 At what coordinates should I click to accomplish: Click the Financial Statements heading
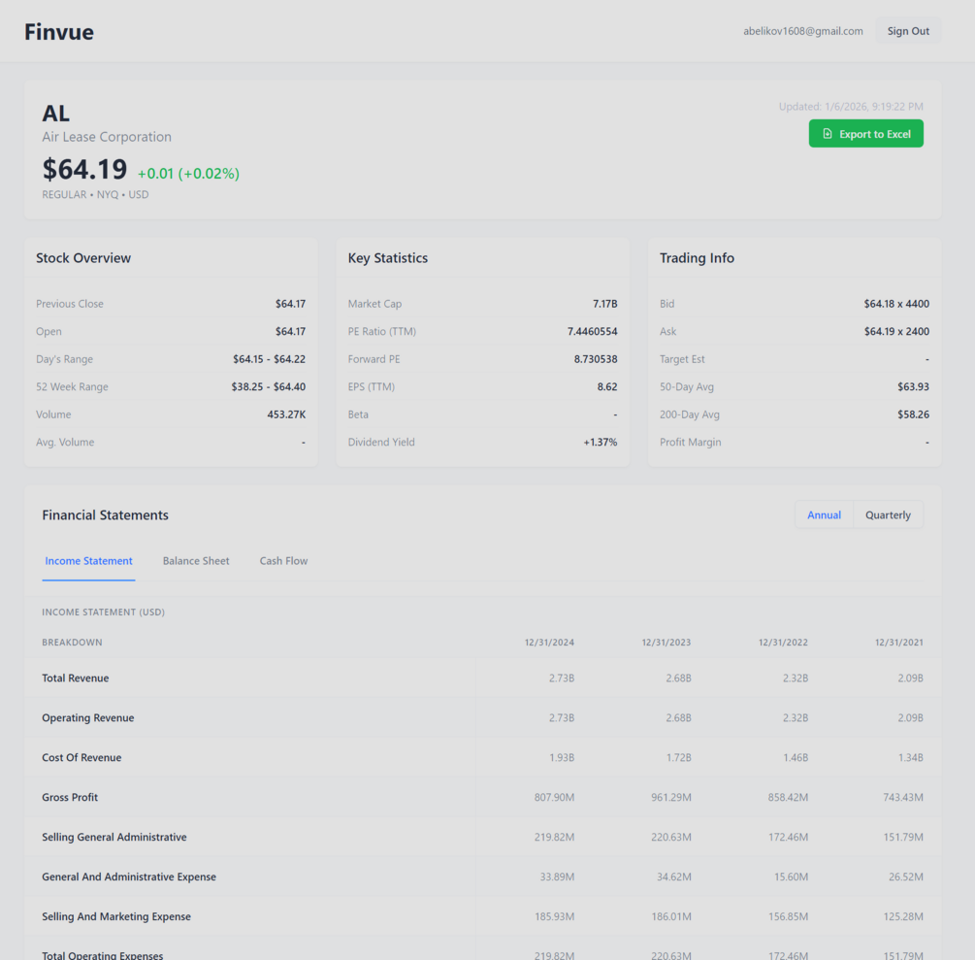tap(105, 515)
